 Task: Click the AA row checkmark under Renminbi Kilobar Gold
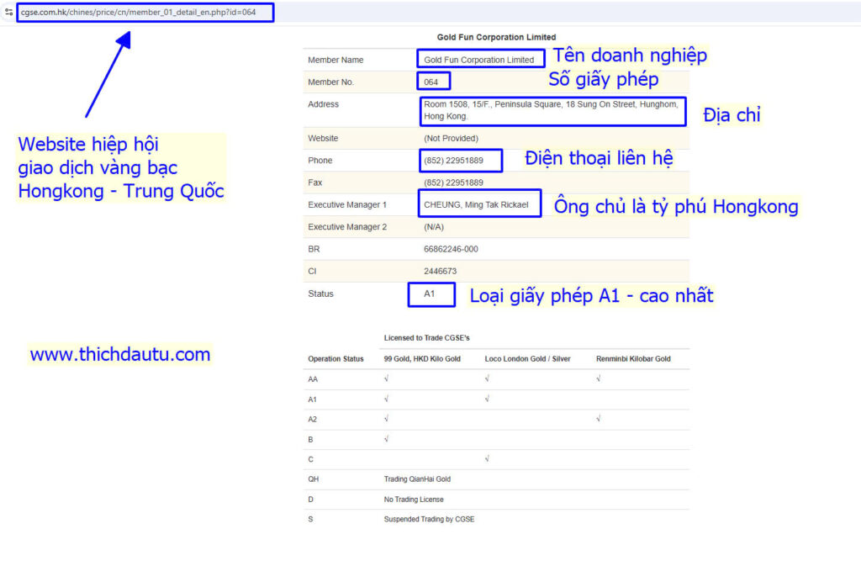599,379
